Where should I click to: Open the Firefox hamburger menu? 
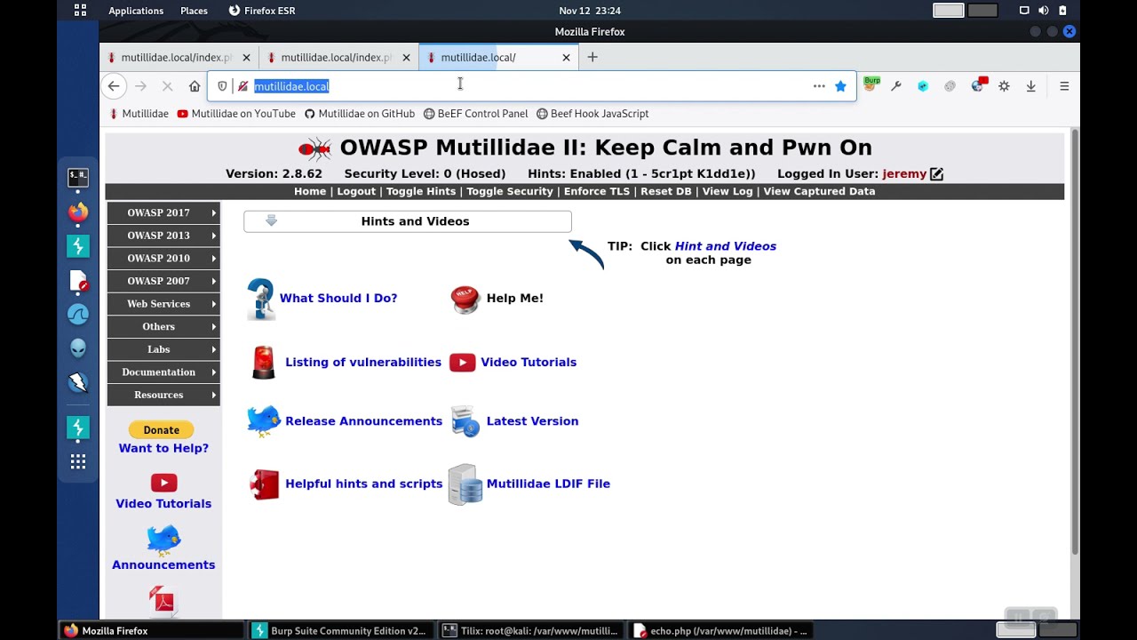pos(1064,86)
